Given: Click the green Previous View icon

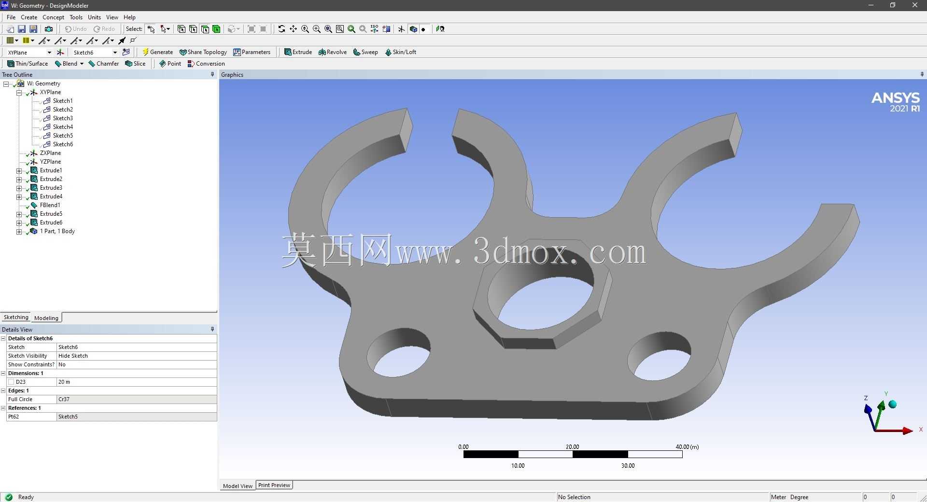Looking at the screenshot, I should pos(351,29).
